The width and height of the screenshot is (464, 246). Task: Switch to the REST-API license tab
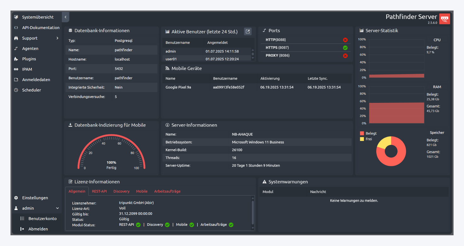[x=99, y=191]
